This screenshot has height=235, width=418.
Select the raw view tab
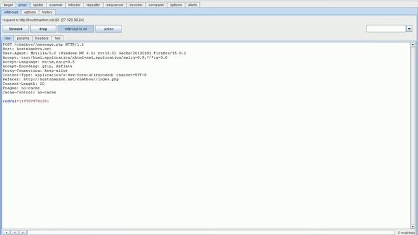7,39
